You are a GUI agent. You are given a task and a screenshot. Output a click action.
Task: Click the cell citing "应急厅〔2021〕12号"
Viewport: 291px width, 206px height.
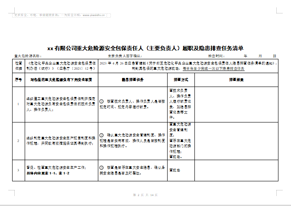tap(61, 66)
